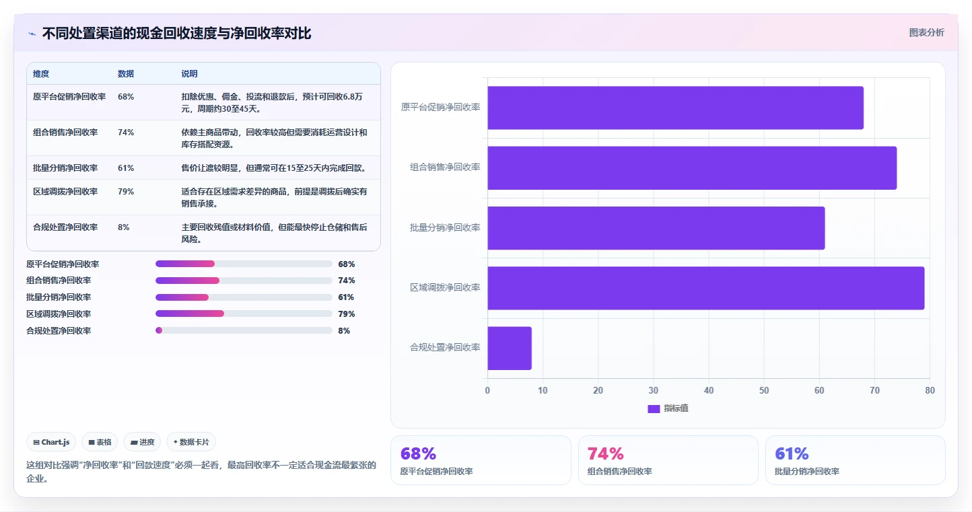Open the 74% 组合销售净回收率 data card
This screenshot has height=512, width=972.
(x=668, y=460)
